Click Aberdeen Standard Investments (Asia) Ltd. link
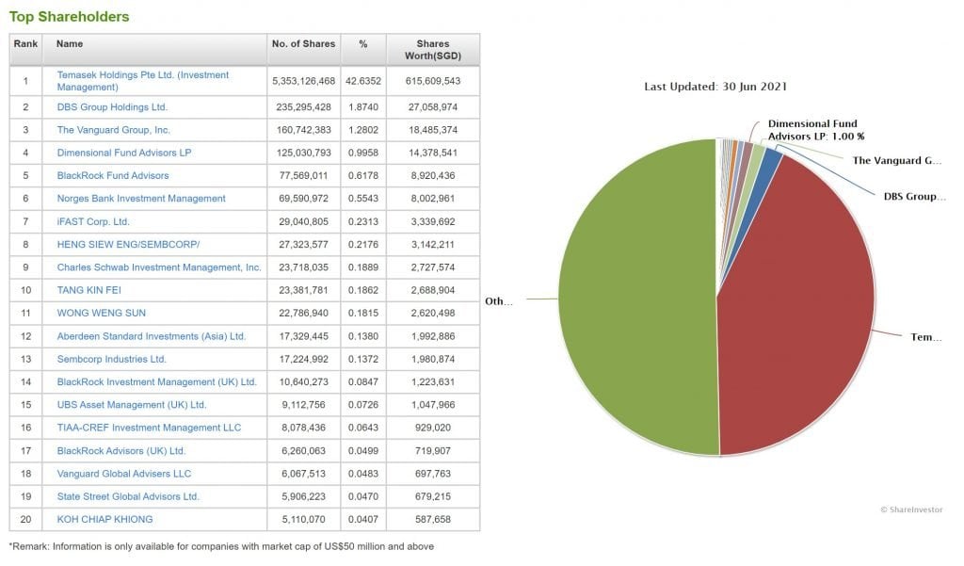 [152, 336]
